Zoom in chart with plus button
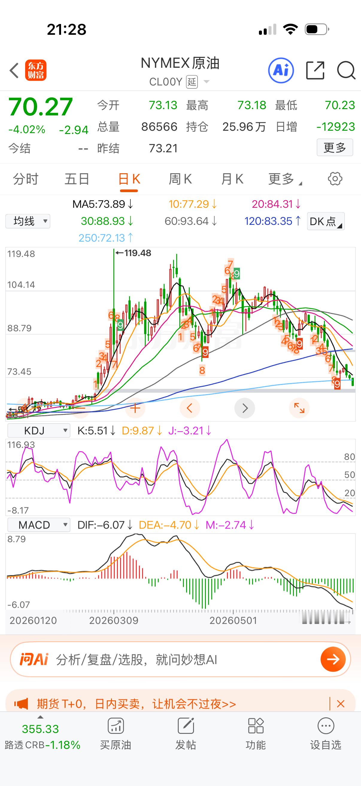This screenshot has height=786, width=361. 135,408
